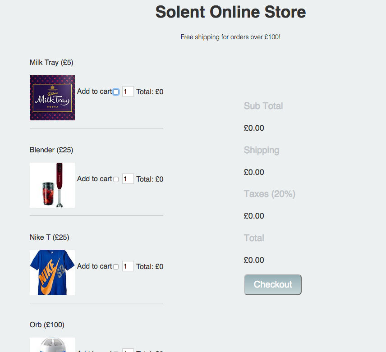Enable the Add to cart checkbox for Milk Tray
386x352 pixels.
[116, 91]
